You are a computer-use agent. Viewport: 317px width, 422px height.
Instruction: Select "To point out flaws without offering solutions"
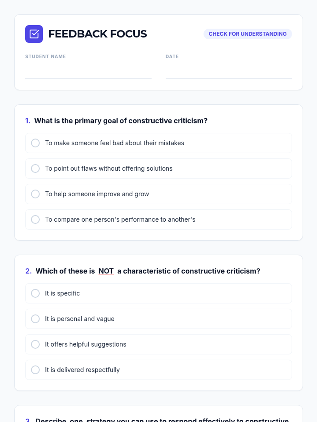tap(35, 169)
